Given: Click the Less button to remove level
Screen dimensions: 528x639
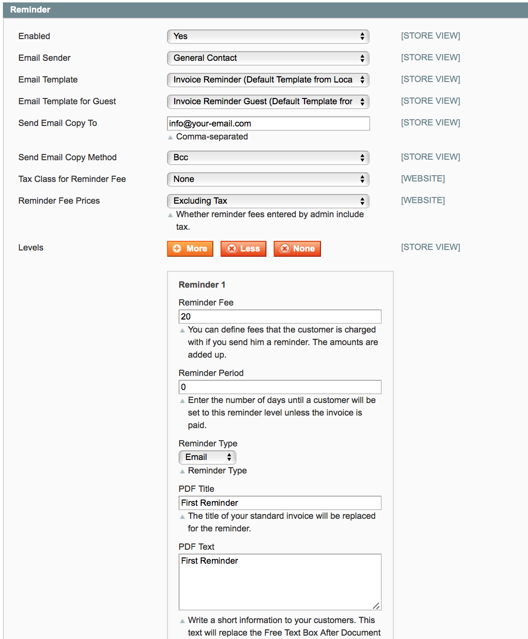Looking at the screenshot, I should pyautogui.click(x=243, y=249).
